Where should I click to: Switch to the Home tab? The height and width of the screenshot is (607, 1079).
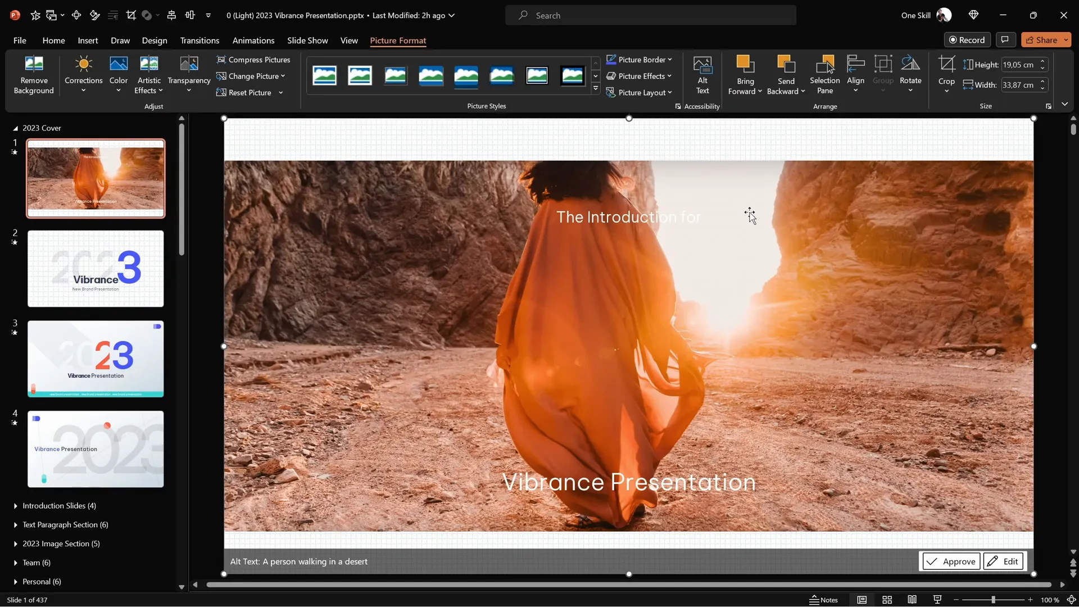click(53, 40)
